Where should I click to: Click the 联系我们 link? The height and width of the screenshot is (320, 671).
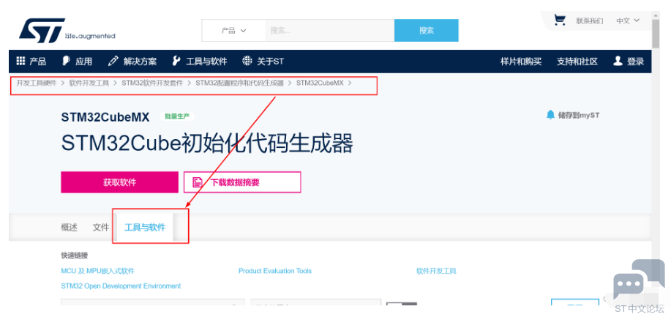[589, 21]
